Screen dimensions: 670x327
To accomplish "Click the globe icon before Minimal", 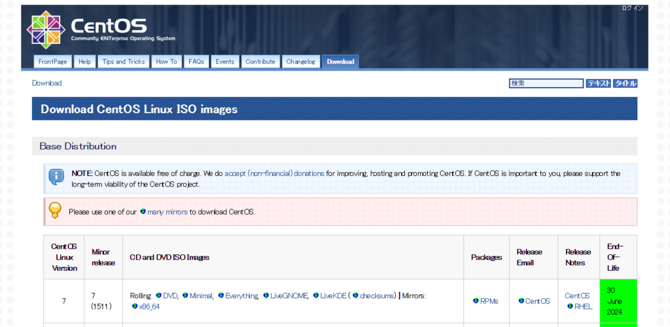I will pos(185,295).
